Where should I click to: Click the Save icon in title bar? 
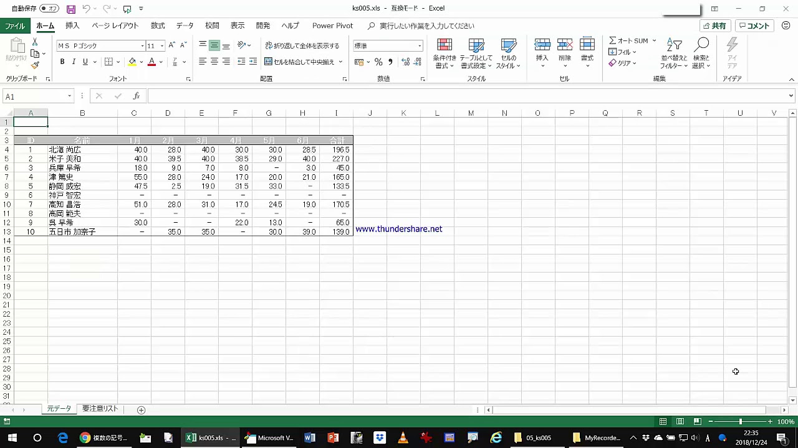(71, 9)
